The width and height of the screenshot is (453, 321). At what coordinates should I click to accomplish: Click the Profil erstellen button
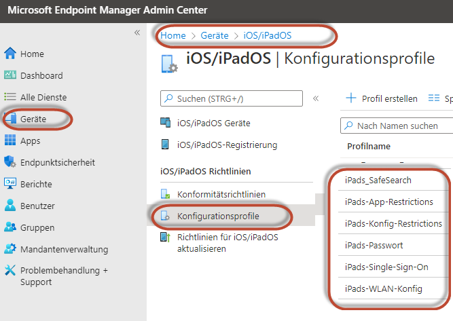click(382, 98)
